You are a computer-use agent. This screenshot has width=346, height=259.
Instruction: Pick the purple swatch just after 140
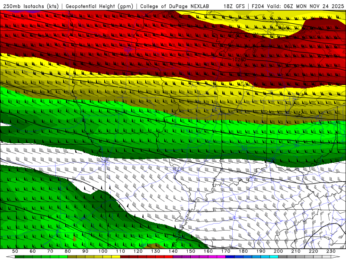pos(177,256)
